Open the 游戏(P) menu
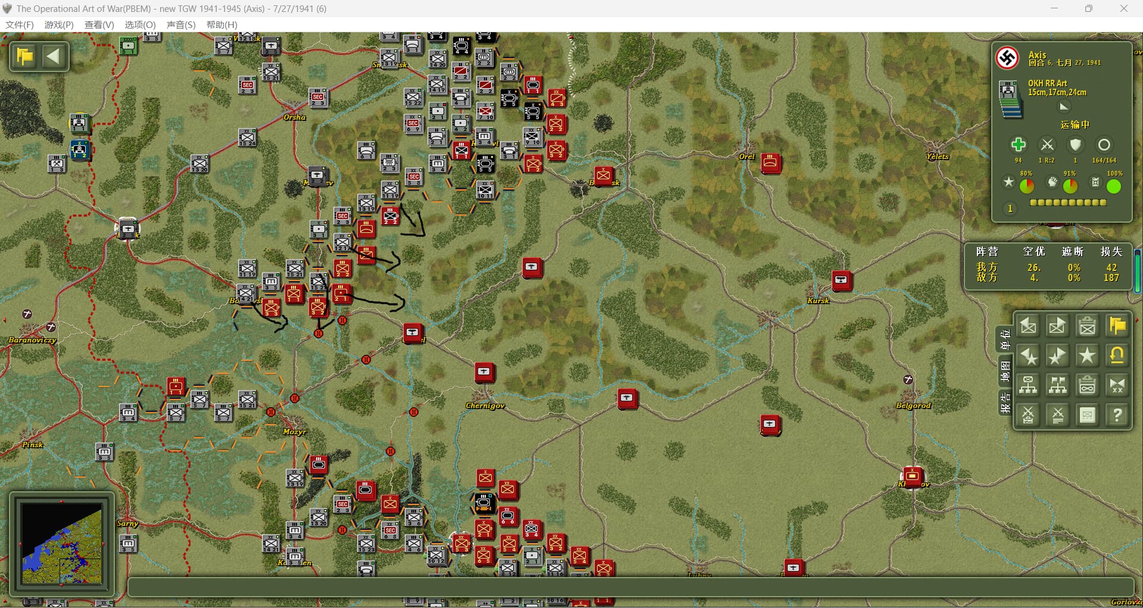This screenshot has height=608, width=1143. pyautogui.click(x=59, y=24)
